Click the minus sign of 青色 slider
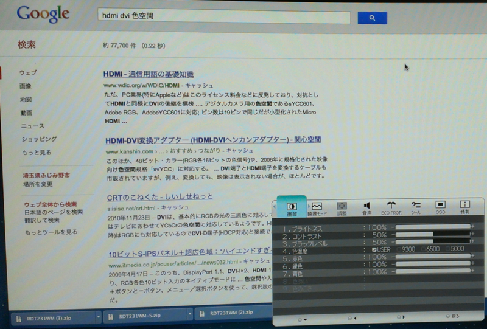 (x=393, y=272)
